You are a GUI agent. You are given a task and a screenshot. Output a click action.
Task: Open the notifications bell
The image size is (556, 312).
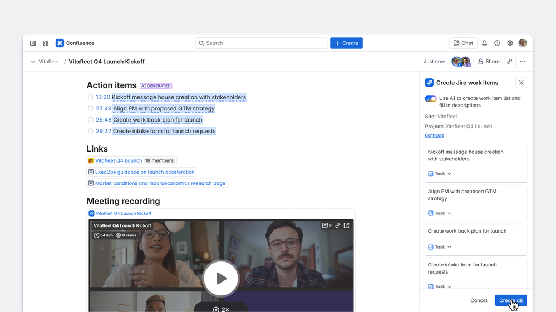coord(484,43)
